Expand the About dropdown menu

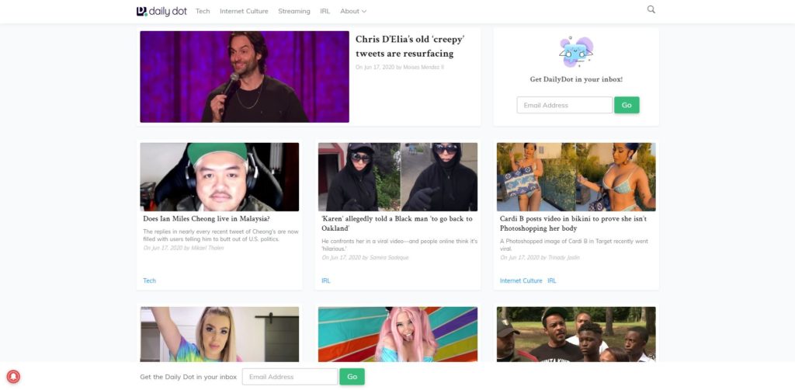(x=353, y=12)
